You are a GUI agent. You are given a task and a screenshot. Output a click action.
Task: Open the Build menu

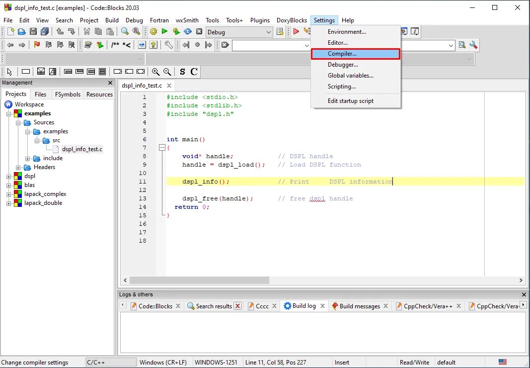(x=112, y=20)
